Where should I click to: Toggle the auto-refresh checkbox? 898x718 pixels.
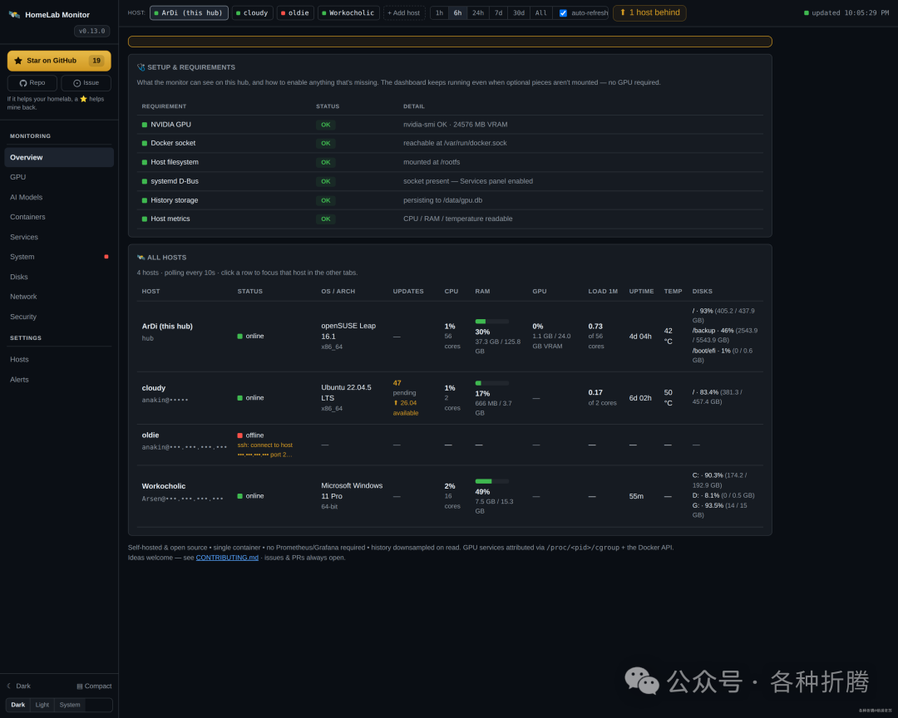coord(563,13)
